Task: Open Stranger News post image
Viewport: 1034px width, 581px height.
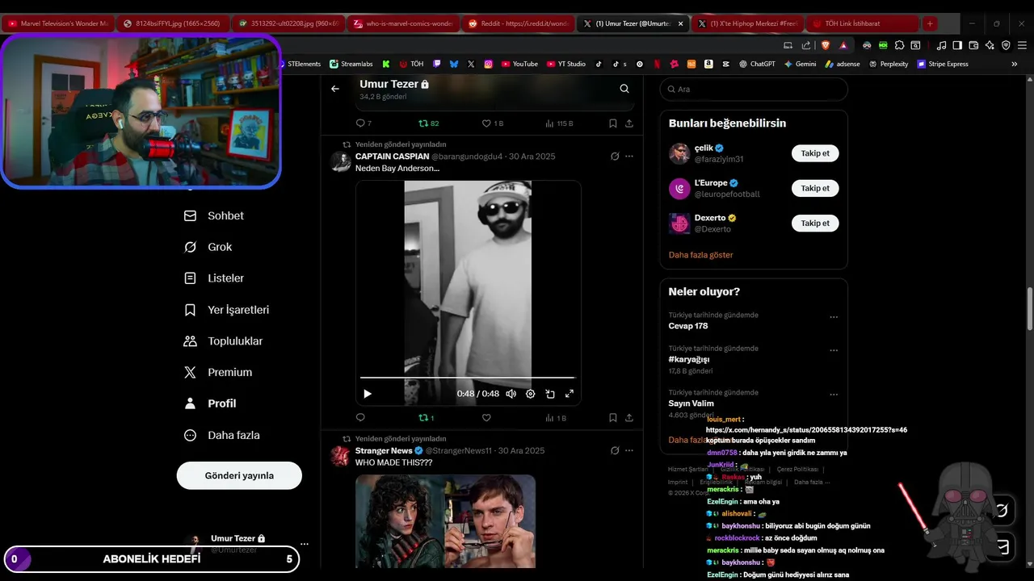Action: [x=445, y=521]
